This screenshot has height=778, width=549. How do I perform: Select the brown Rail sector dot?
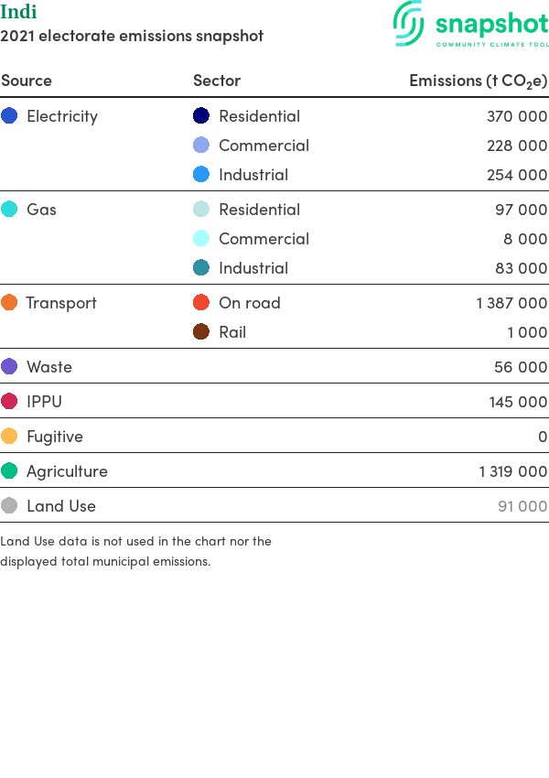[x=201, y=331]
